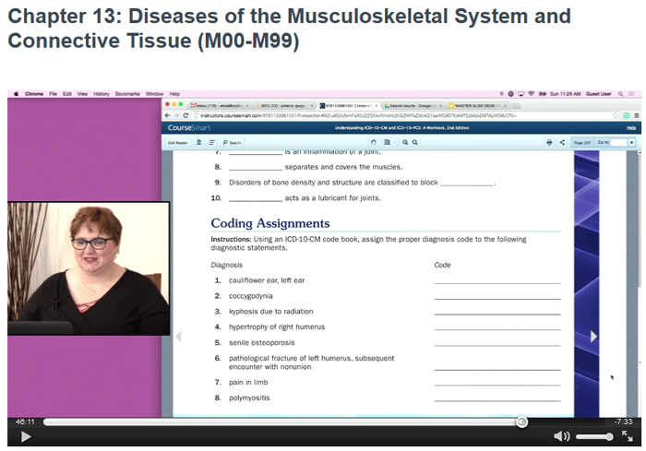Click 'hypertrophy of right humerus' text
Screen dimensions: 646x451
[x=277, y=327]
